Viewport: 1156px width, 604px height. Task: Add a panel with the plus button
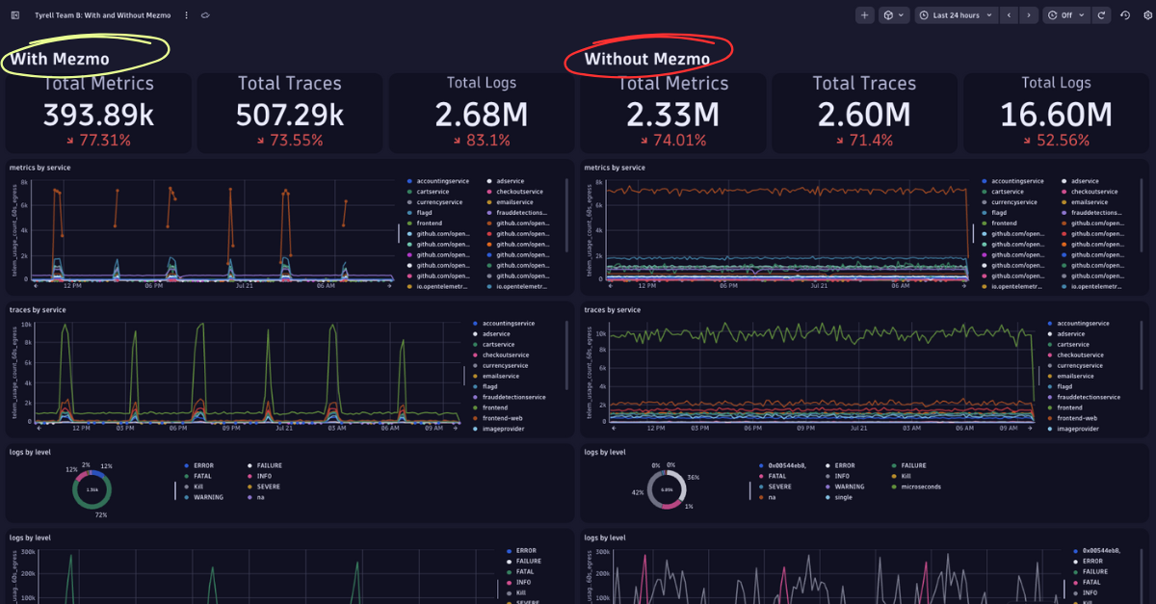click(x=864, y=15)
